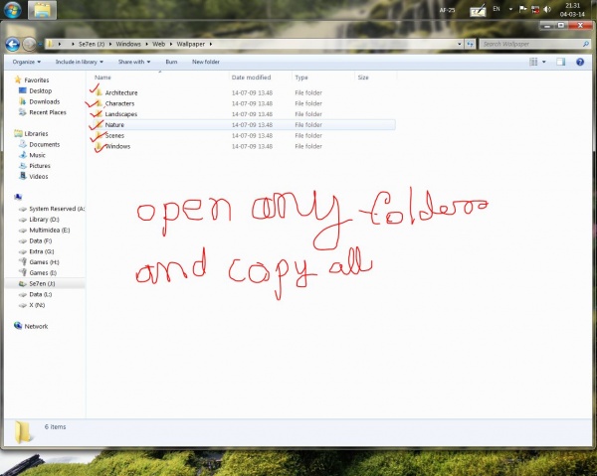Click the volume speaker tray icon
597x476 pixels.
(x=547, y=10)
